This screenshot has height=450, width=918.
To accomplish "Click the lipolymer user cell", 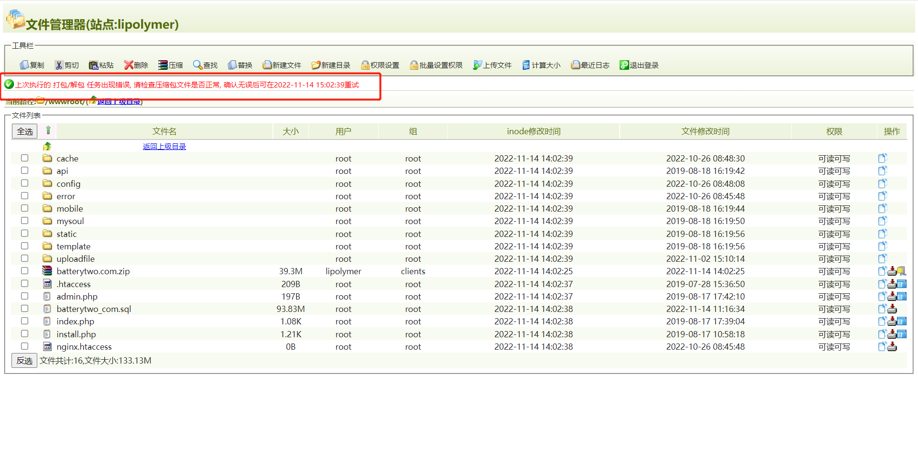I will (343, 271).
